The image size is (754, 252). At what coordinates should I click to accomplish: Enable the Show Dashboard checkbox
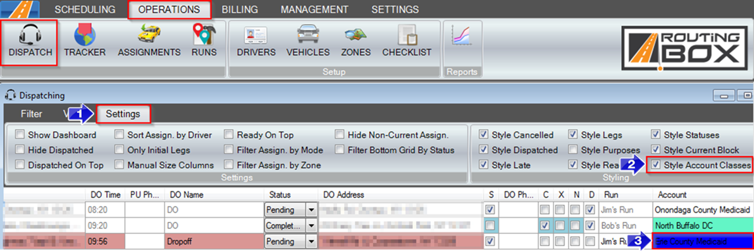20,135
